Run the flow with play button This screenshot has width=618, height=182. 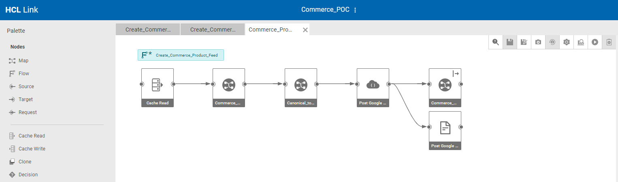[595, 42]
